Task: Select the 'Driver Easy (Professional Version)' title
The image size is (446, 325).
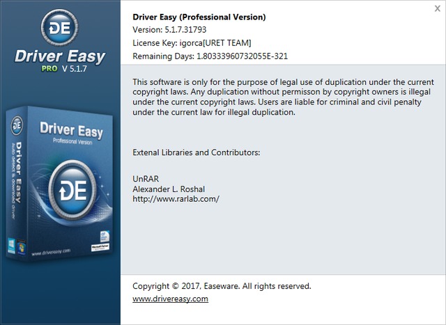Action: tap(199, 17)
